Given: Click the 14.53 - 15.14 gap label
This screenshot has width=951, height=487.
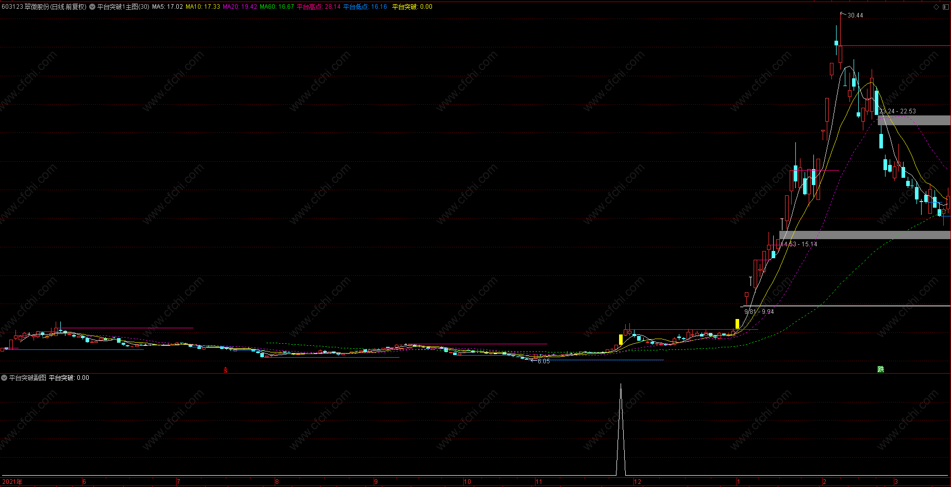Looking at the screenshot, I should [799, 244].
